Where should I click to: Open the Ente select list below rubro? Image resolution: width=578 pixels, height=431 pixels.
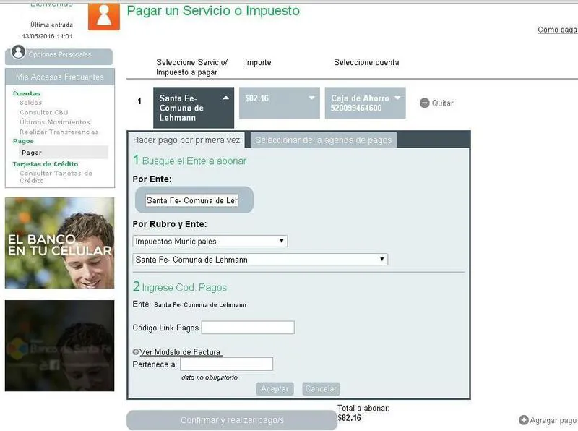260,260
